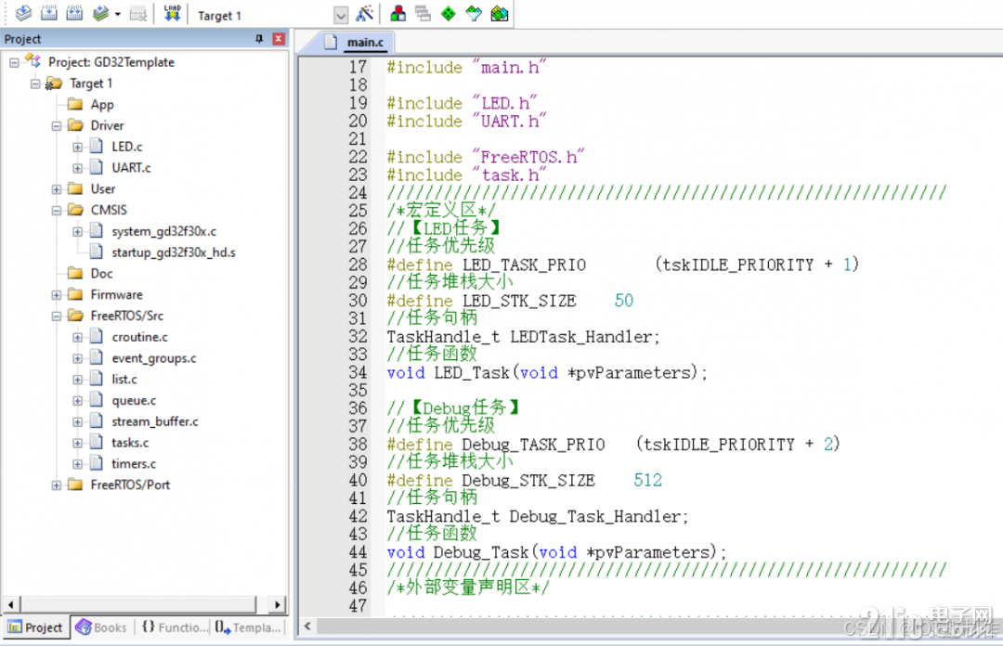Click the Build target toolbar icon
Image resolution: width=1003 pixels, height=646 pixels.
49,13
